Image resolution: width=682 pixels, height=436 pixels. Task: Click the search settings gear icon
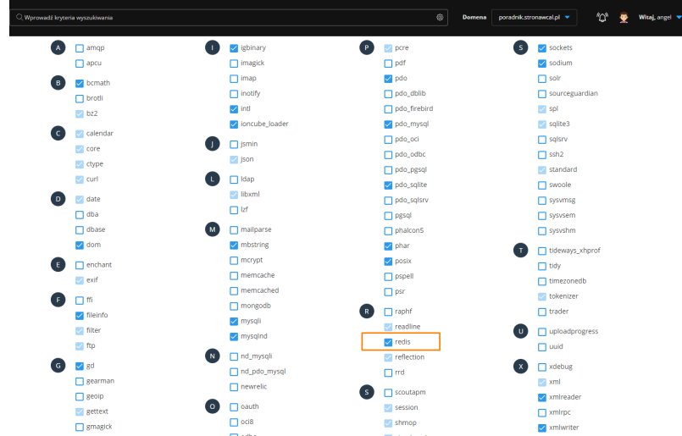[440, 17]
